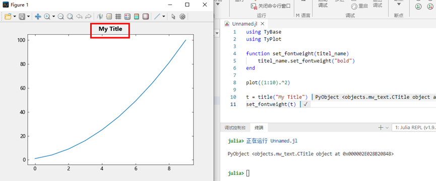Click the red breakpoint-removal circle icon

click(x=429, y=6)
